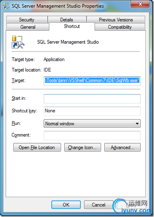154x217 pixels.
Task: Click the Application target type text
Action: pos(54,60)
